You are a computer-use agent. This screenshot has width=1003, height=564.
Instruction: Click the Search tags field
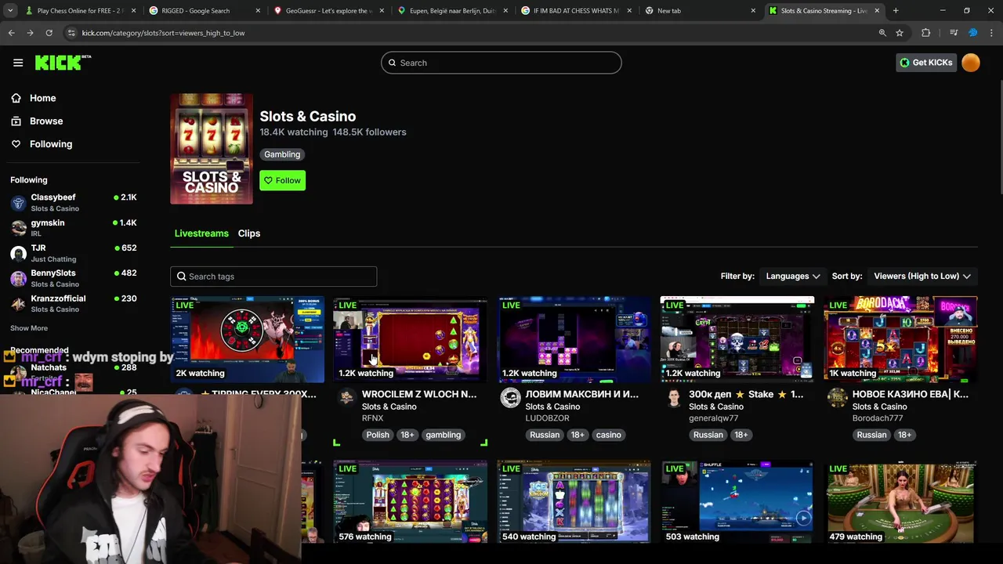click(273, 277)
